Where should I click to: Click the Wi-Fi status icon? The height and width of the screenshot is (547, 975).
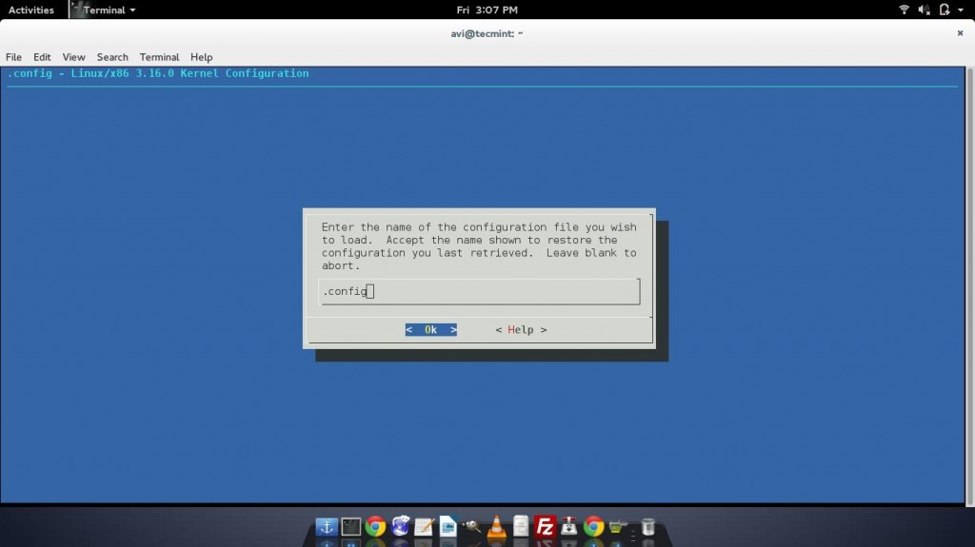coord(904,10)
